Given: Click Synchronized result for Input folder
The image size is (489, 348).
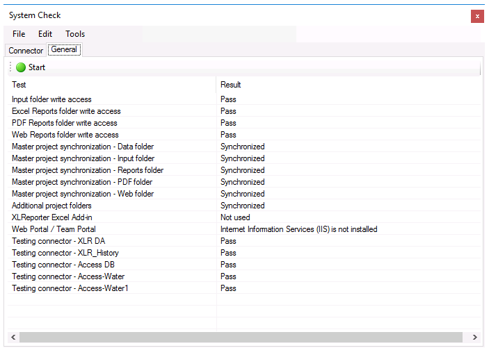Looking at the screenshot, I should [243, 158].
